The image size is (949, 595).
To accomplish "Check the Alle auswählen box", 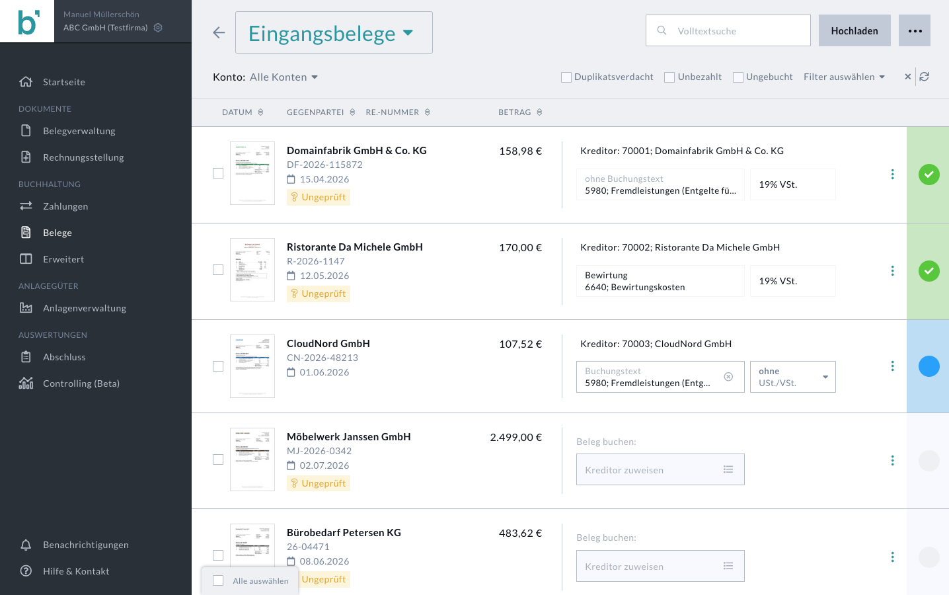I will click(x=218, y=580).
